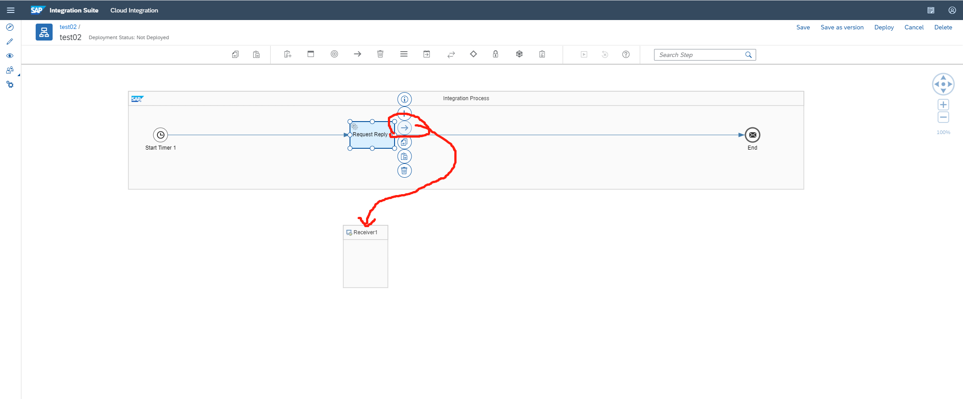Open the diamond-shaped palette icon
Image resolution: width=963 pixels, height=399 pixels.
coord(473,54)
